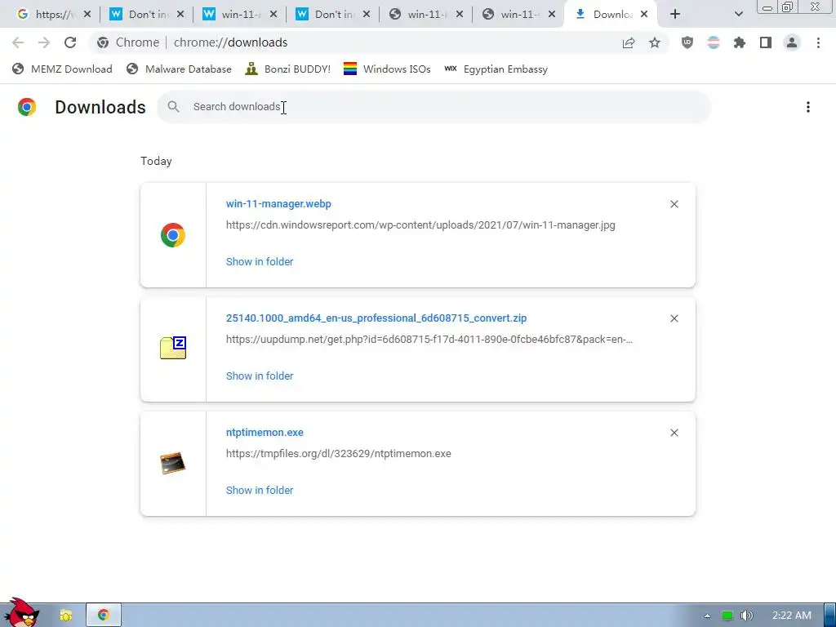Open the MEMZ Download bookmark
836x627 pixels.
(x=62, y=69)
